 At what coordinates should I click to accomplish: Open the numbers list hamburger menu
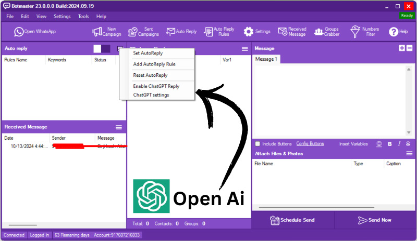(244, 48)
